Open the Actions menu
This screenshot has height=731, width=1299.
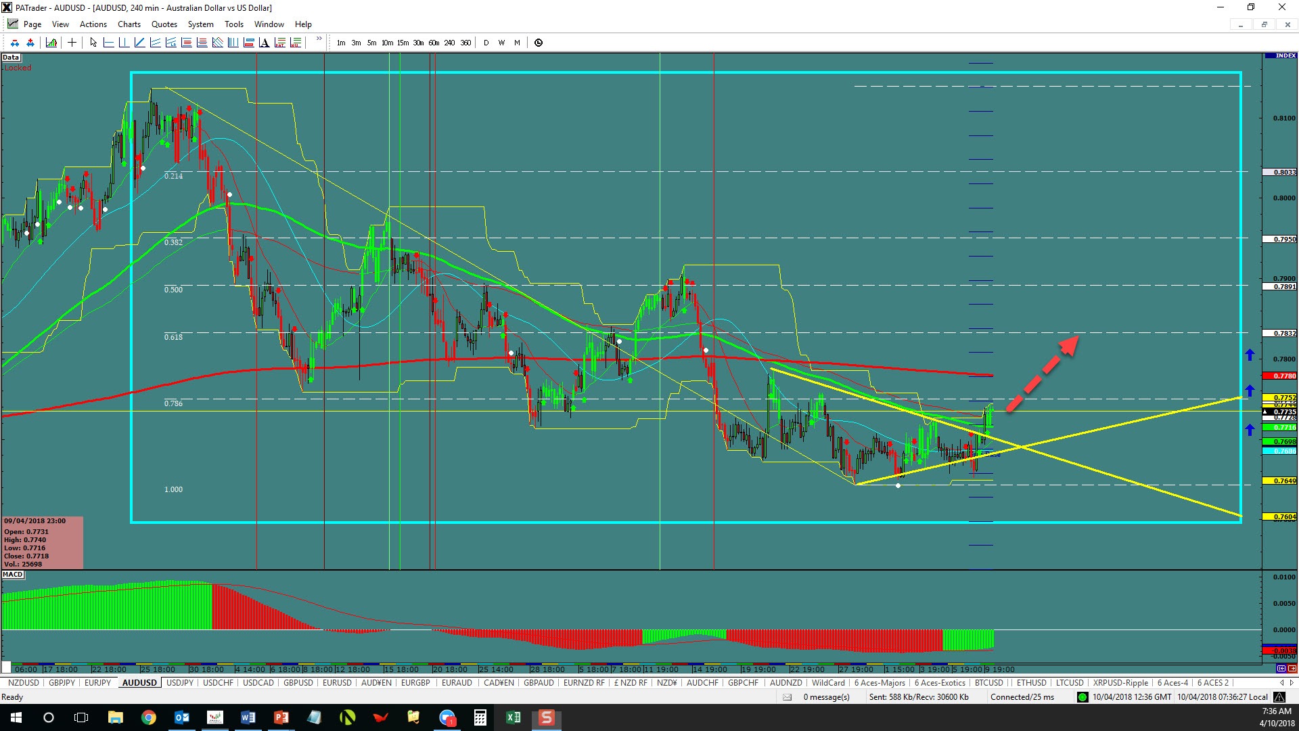tap(93, 24)
